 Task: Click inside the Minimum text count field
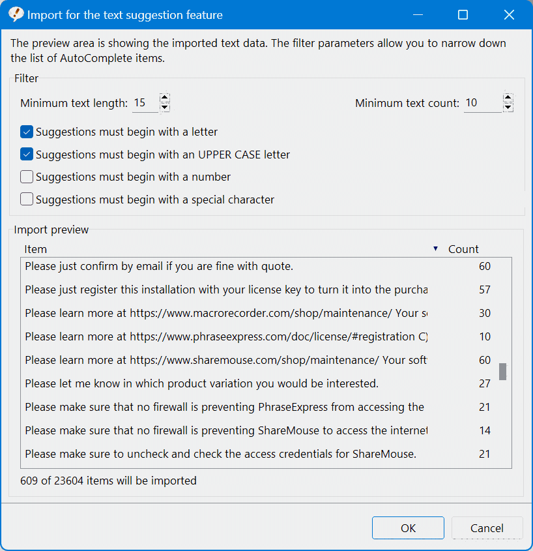click(x=482, y=102)
